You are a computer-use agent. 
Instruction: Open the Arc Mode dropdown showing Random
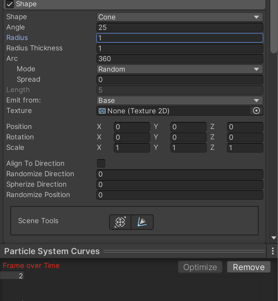tap(179, 69)
